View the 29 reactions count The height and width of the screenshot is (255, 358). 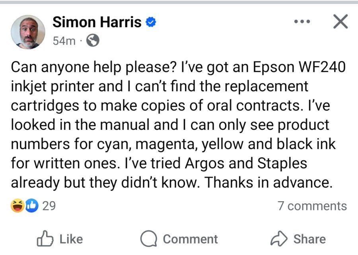[49, 206]
